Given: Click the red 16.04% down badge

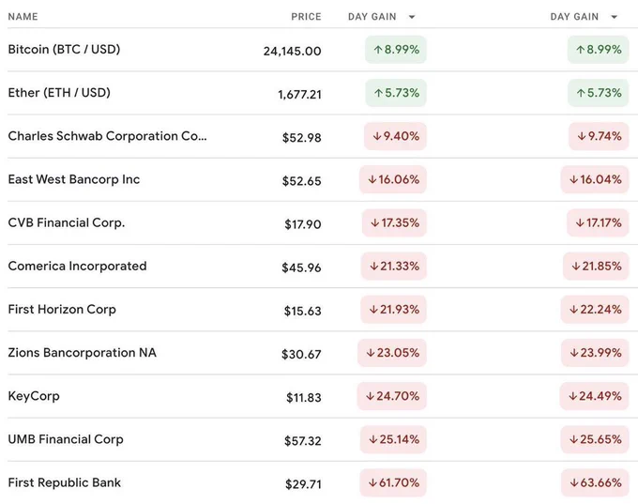Looking at the screenshot, I should 595,179.
